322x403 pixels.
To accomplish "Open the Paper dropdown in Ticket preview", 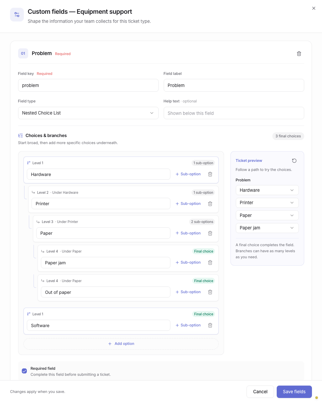I will (267, 215).
